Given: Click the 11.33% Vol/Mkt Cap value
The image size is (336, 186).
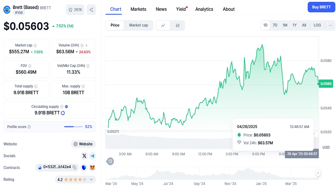Looking at the screenshot, I should tap(73, 72).
